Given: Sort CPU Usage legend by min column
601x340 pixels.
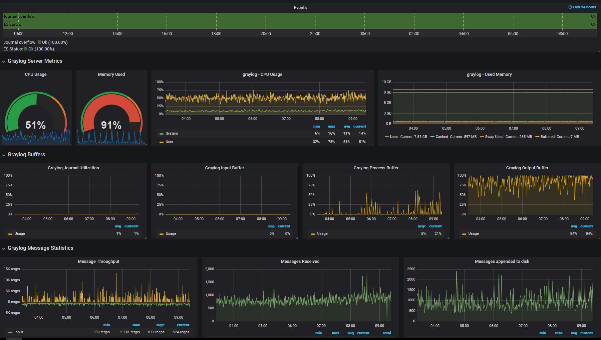Looking at the screenshot, I should pyautogui.click(x=316, y=126).
